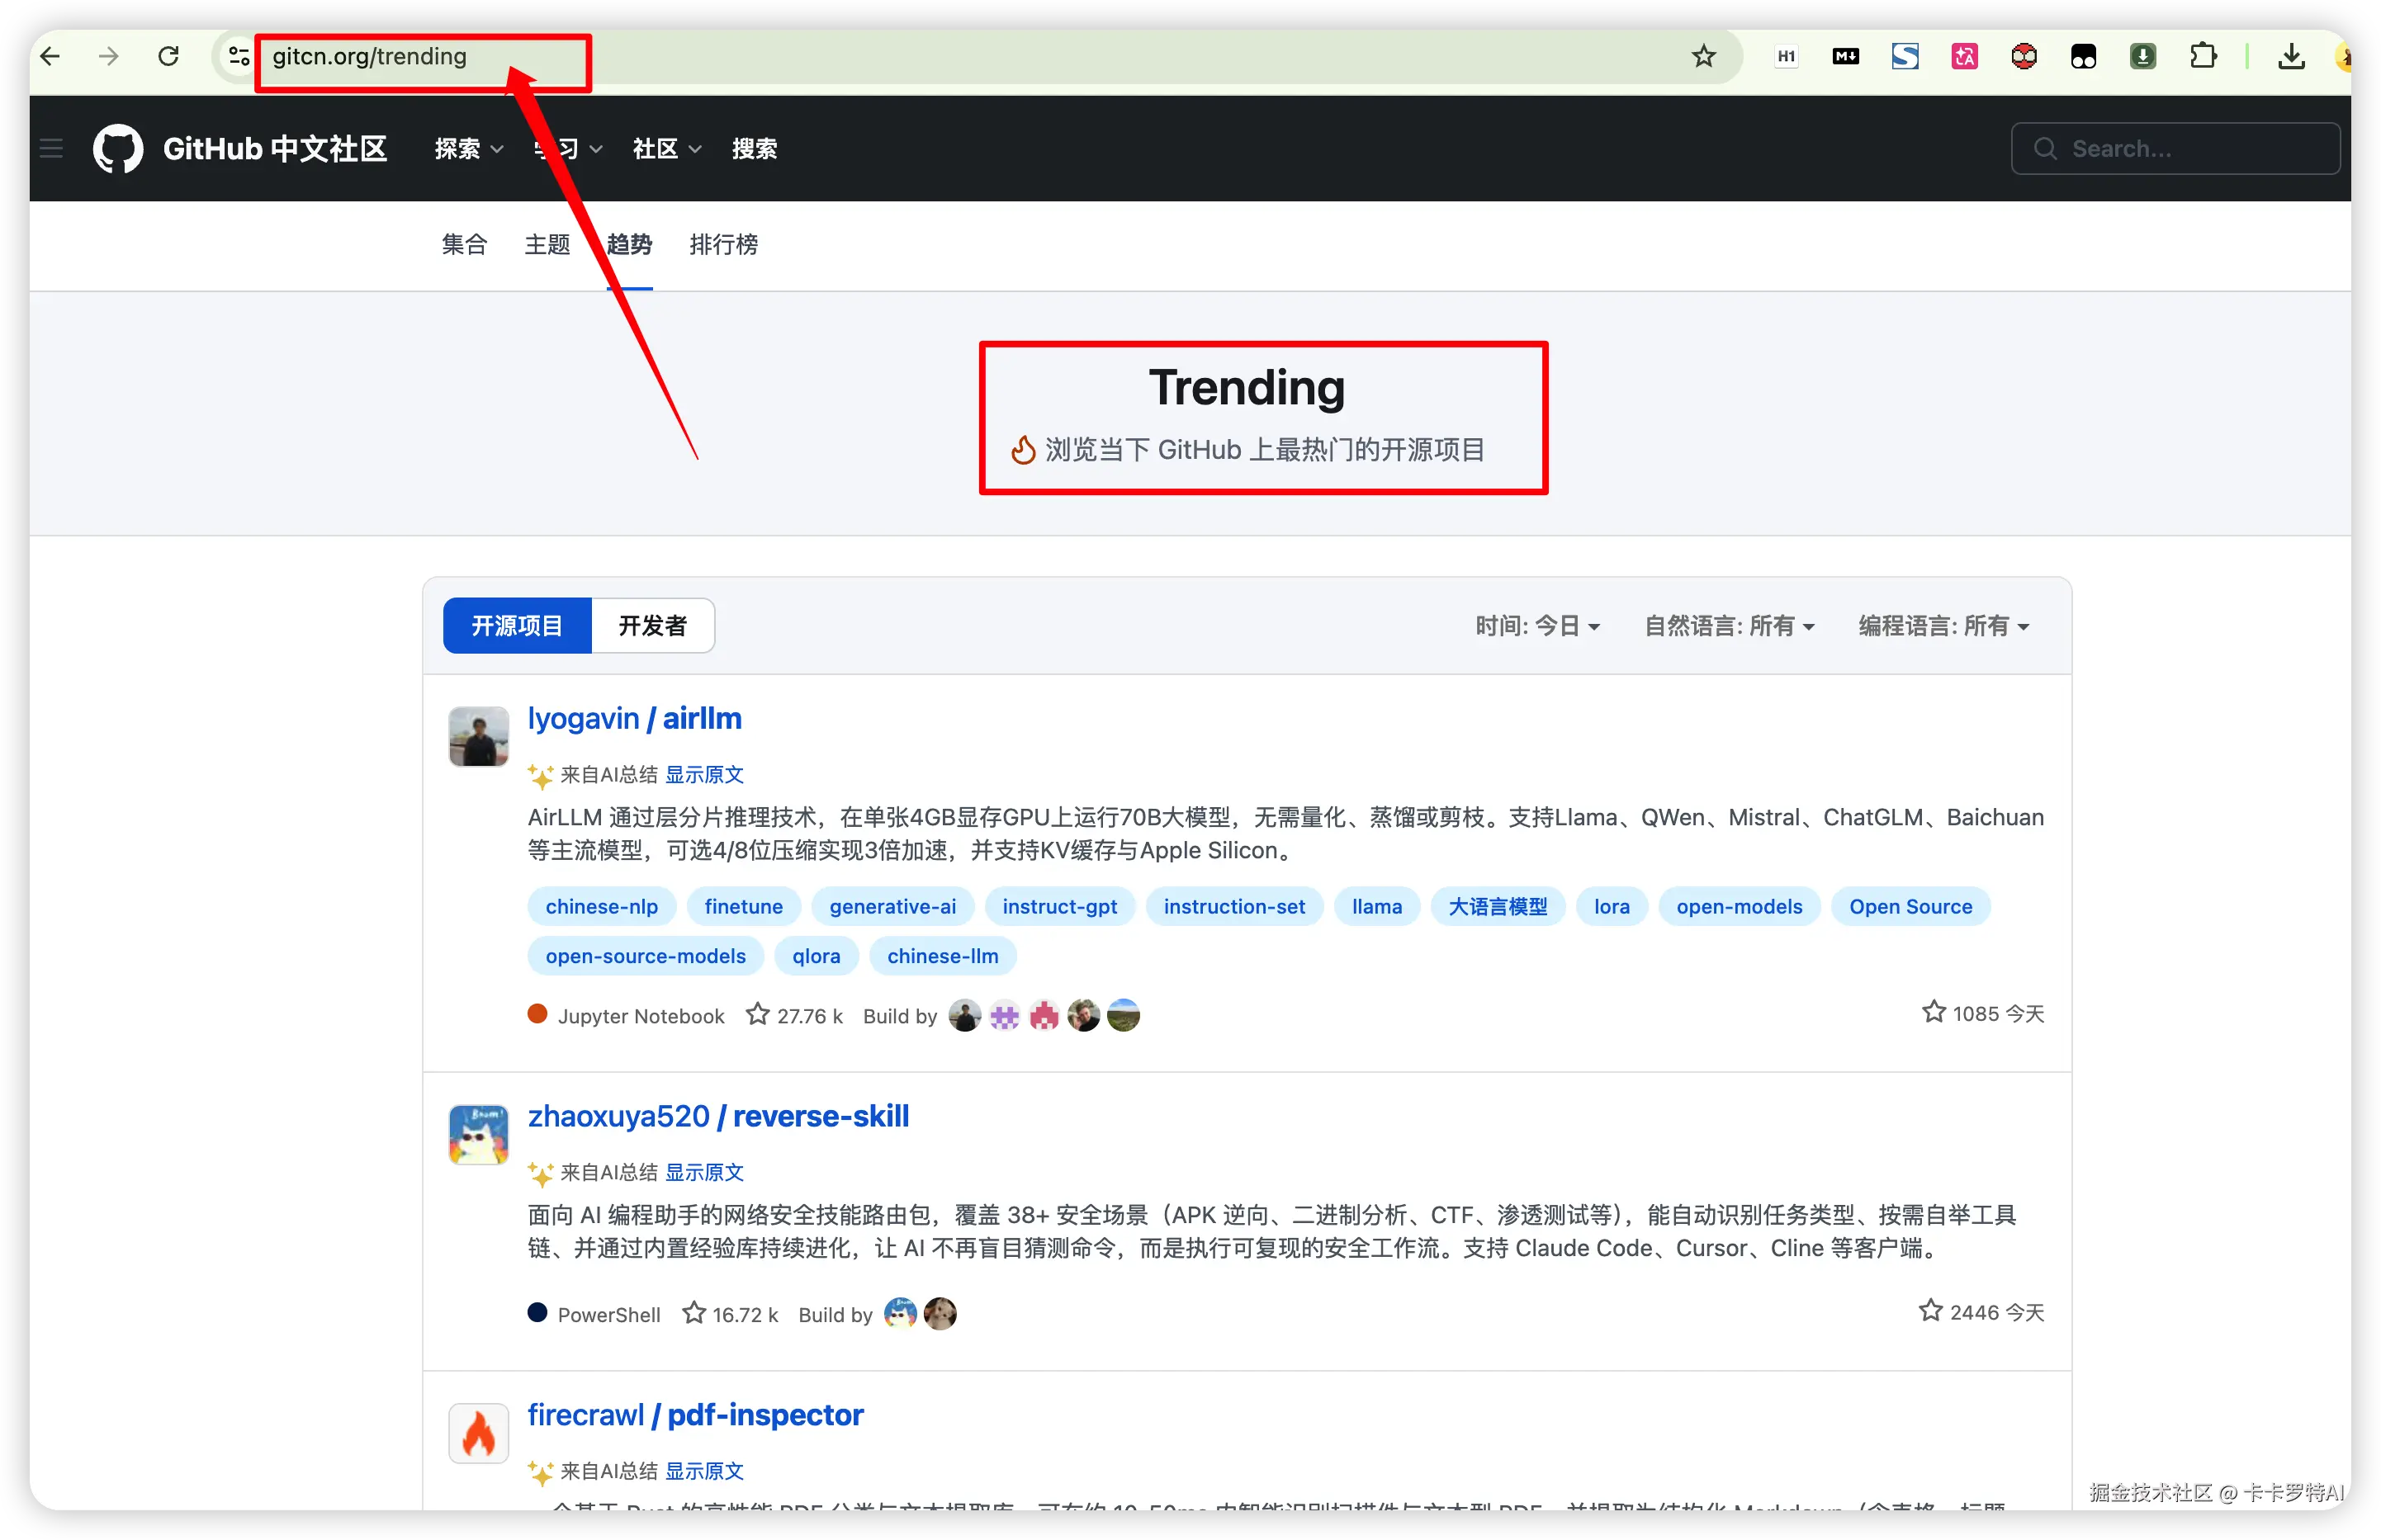
Task: Click second contributor avatar of reverse-skill
Action: [x=940, y=1313]
